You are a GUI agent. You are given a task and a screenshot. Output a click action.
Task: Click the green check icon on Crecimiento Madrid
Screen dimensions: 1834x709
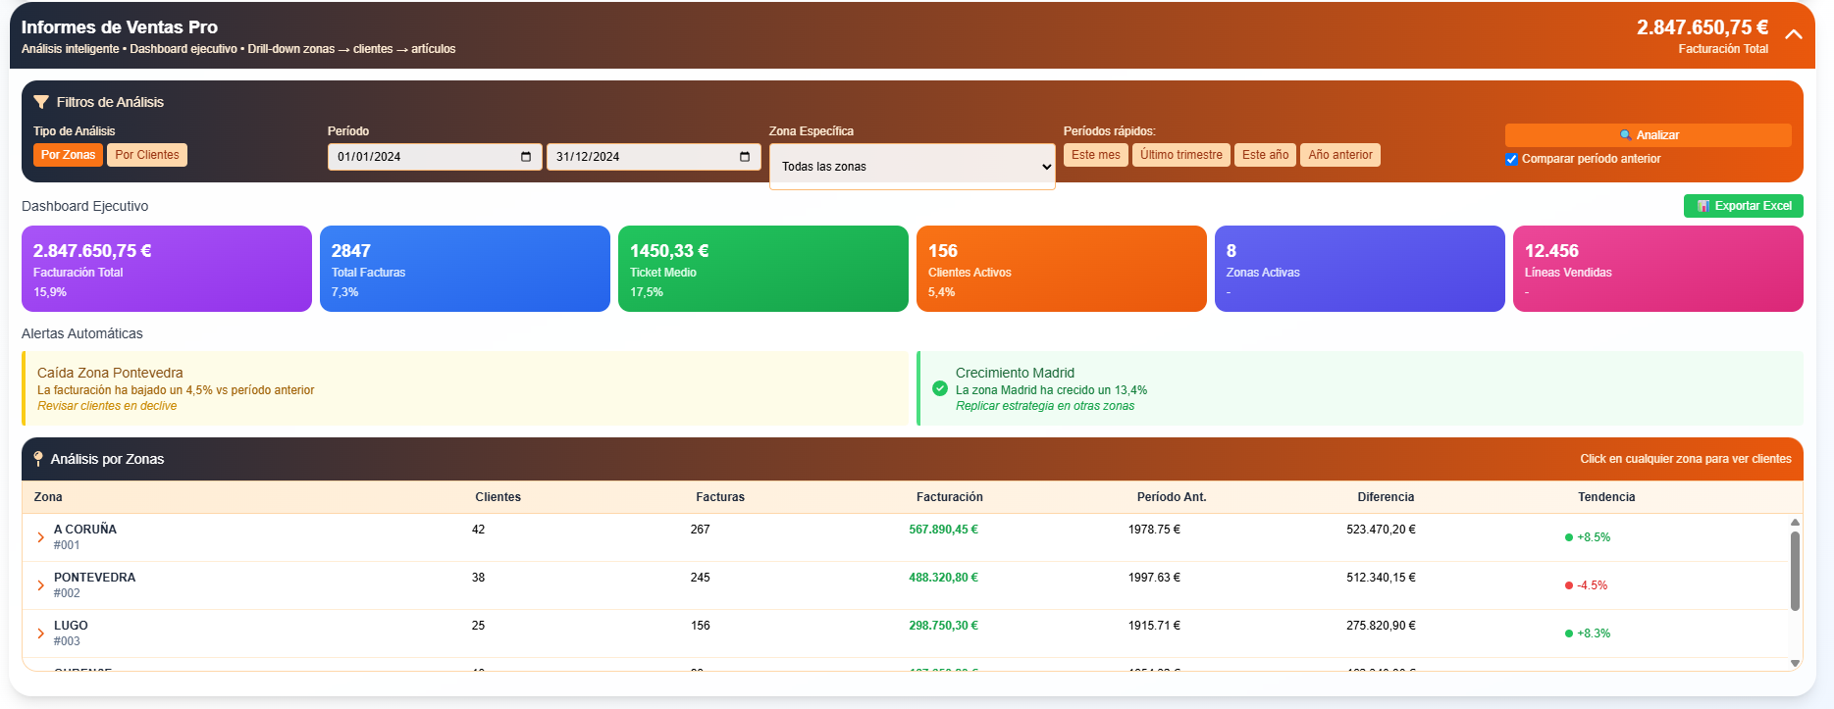[x=940, y=388]
